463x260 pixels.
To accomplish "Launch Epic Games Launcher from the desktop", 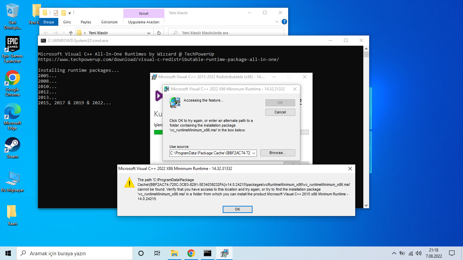I will coord(13,49).
